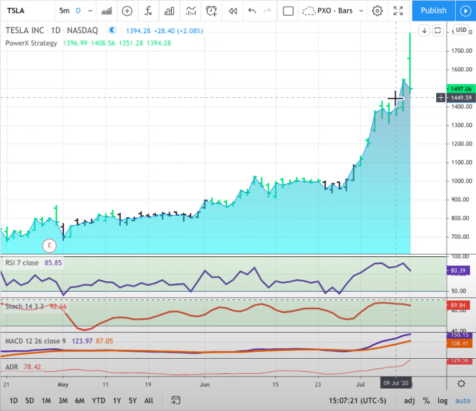Click the 1497.06 price label
Screen dimensions: 476x411
coord(461,89)
